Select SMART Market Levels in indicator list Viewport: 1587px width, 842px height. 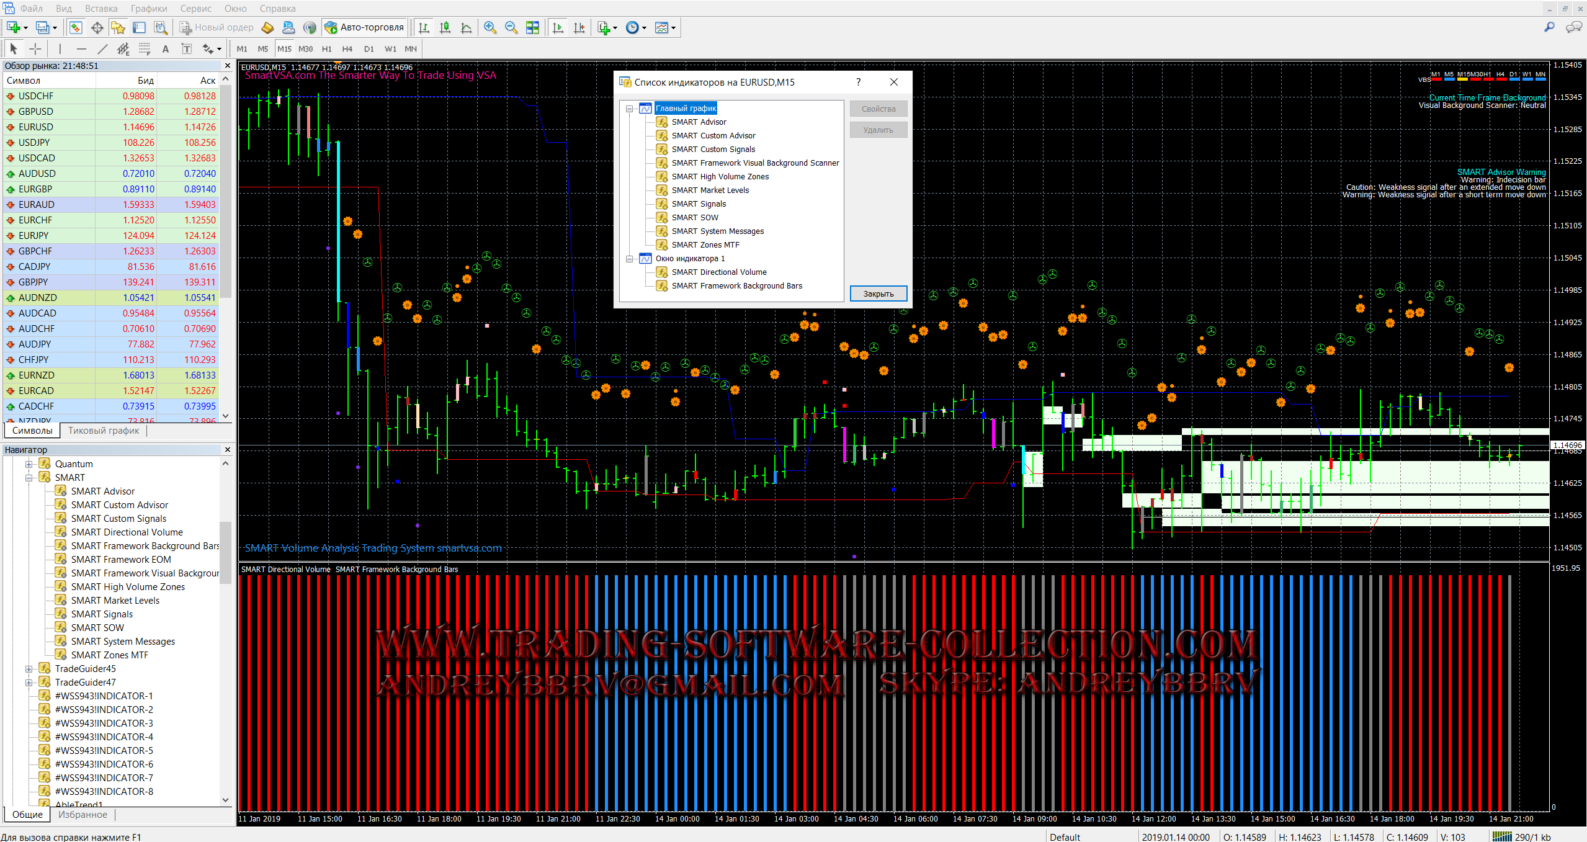710,190
